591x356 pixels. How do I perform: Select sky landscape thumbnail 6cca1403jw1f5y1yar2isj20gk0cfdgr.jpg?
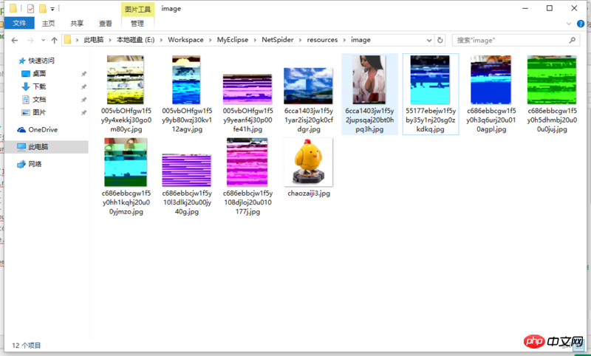[x=308, y=86]
